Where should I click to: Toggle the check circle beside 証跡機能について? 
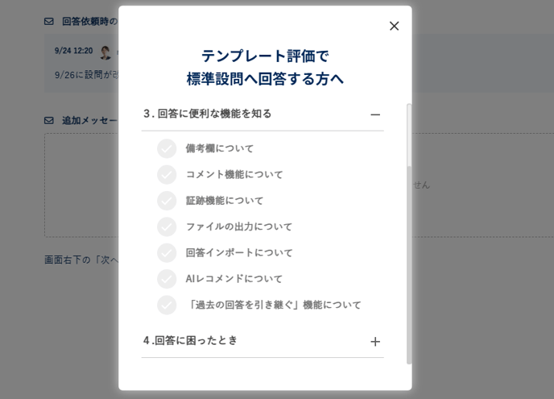point(167,201)
